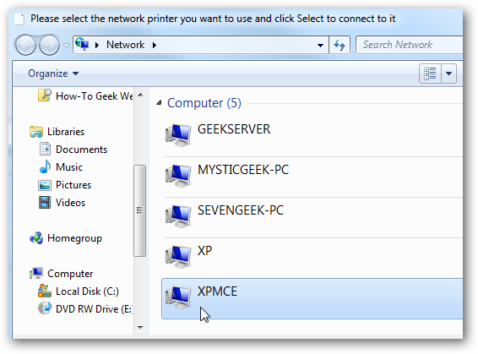Viewport: 478px width, 354px height.
Task: Open the view options dropdown arrow
Action: 448,74
